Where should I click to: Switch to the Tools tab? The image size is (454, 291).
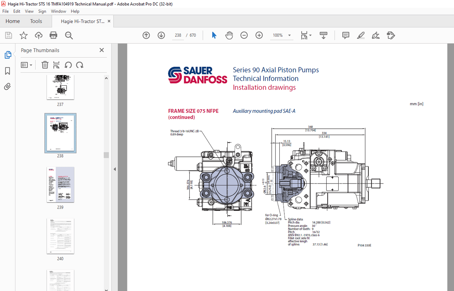(x=36, y=21)
